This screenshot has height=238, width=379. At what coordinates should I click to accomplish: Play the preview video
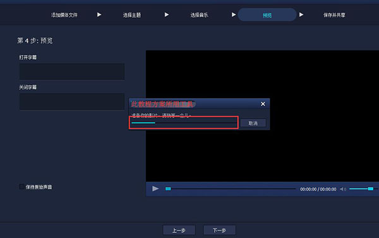155,189
